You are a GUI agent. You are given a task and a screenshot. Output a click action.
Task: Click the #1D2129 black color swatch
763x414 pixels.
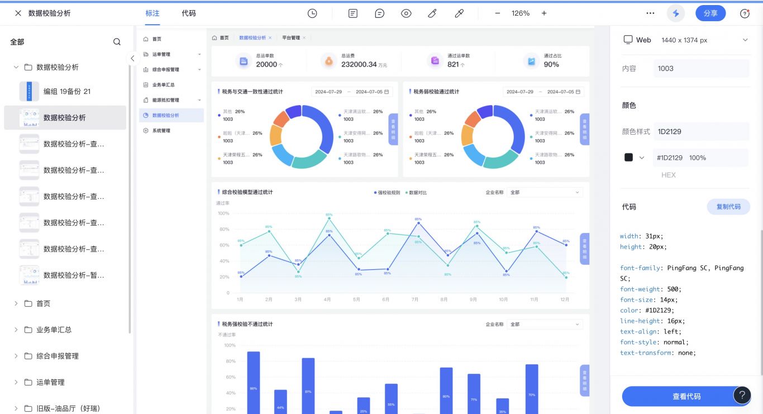click(x=628, y=158)
